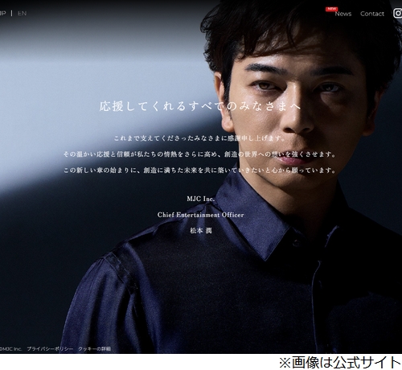Open the Instagram icon link
Screen dimensions: 402x370
(x=398, y=13)
